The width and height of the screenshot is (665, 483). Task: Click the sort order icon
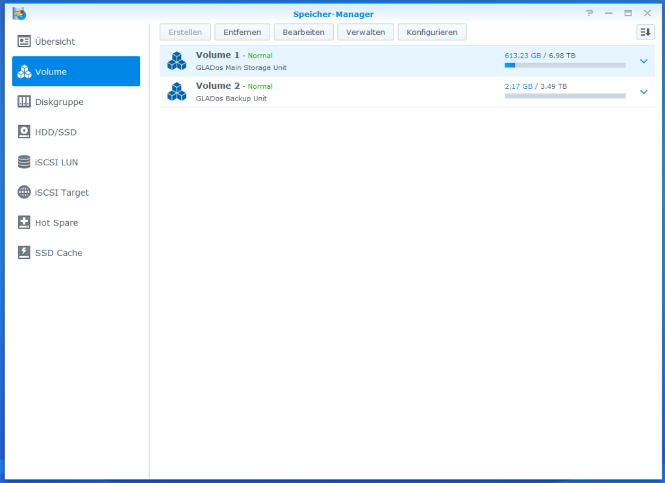click(645, 31)
